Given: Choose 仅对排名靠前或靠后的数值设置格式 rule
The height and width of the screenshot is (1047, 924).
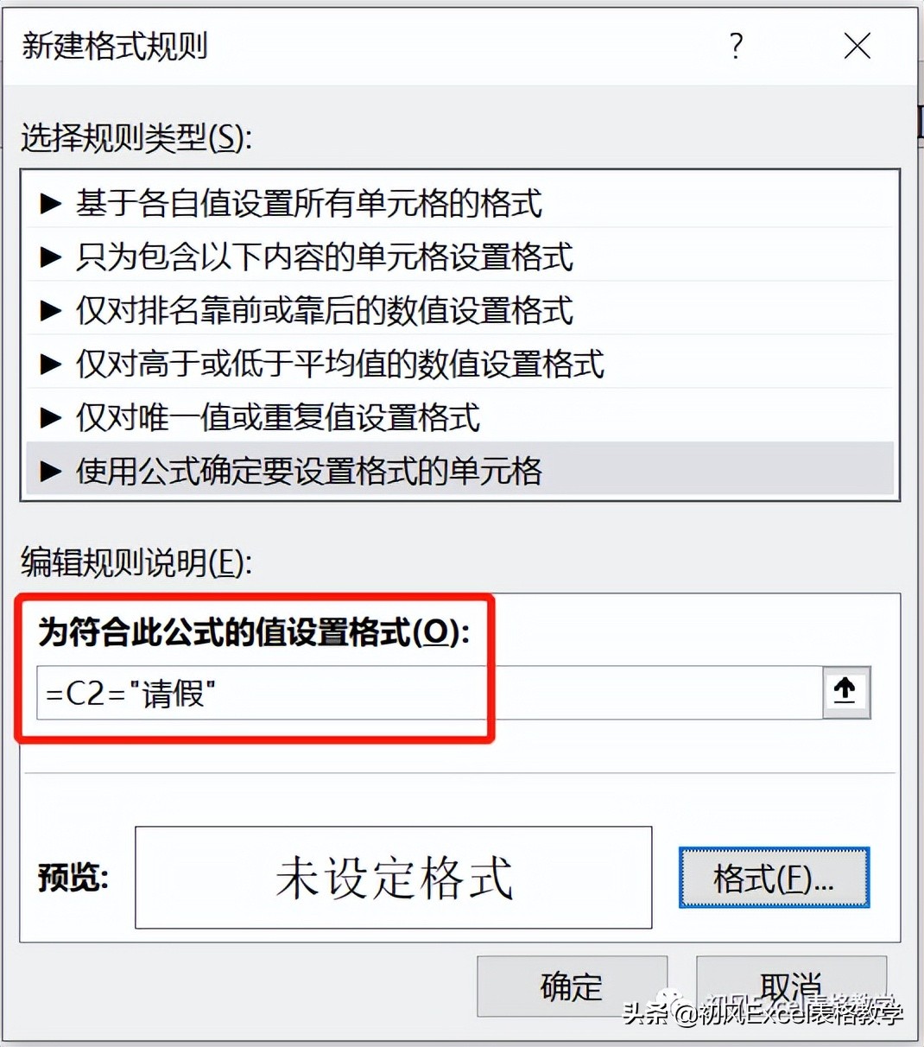Looking at the screenshot, I should click(x=460, y=311).
